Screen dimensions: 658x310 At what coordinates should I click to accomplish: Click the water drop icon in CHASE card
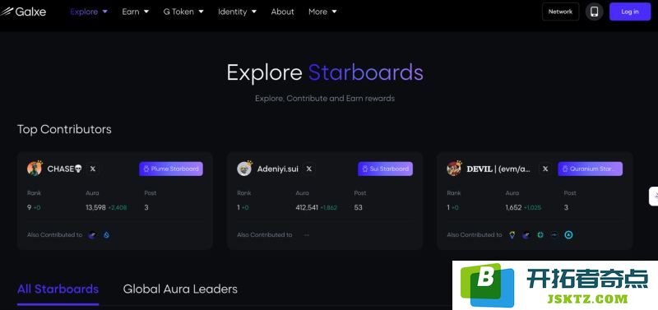tap(106, 235)
